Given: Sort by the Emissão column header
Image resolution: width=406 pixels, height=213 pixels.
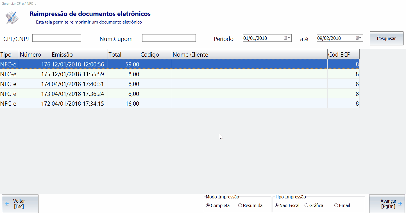Looking at the screenshot, I should point(80,54).
